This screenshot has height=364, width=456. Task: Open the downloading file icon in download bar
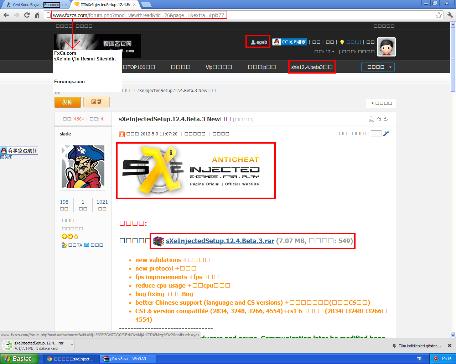[7, 346]
